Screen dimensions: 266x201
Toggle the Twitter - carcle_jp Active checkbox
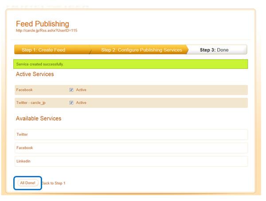pyautogui.click(x=71, y=103)
